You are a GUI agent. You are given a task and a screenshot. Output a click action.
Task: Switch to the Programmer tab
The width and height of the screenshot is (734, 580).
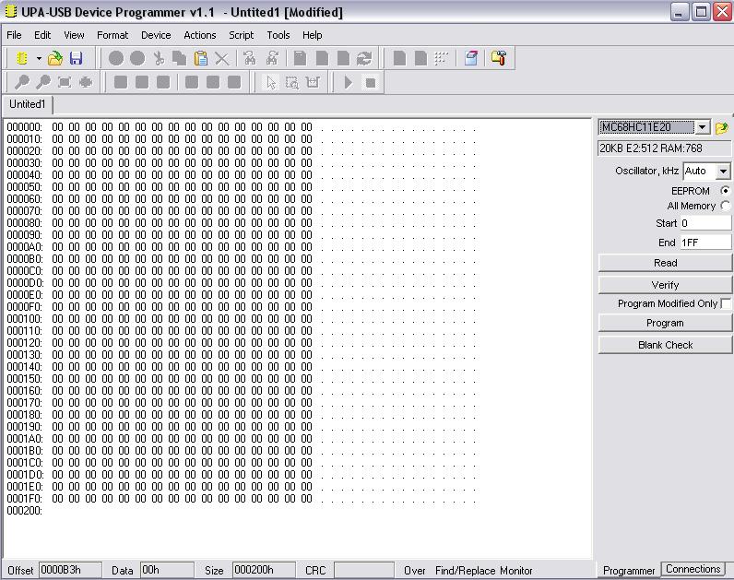tap(629, 570)
